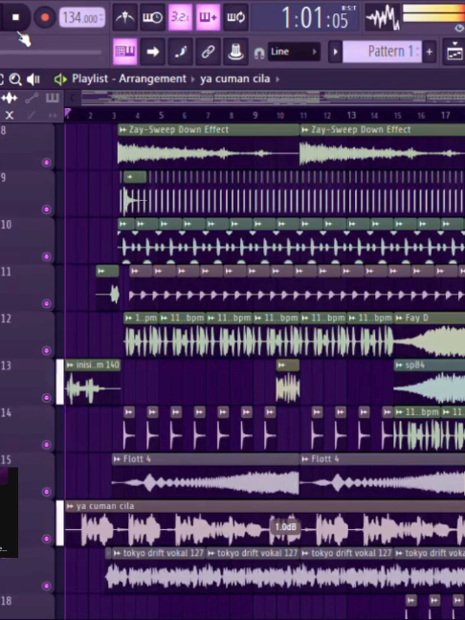The image size is (465, 620).
Task: Click track 13 header number
Action: (x=6, y=365)
